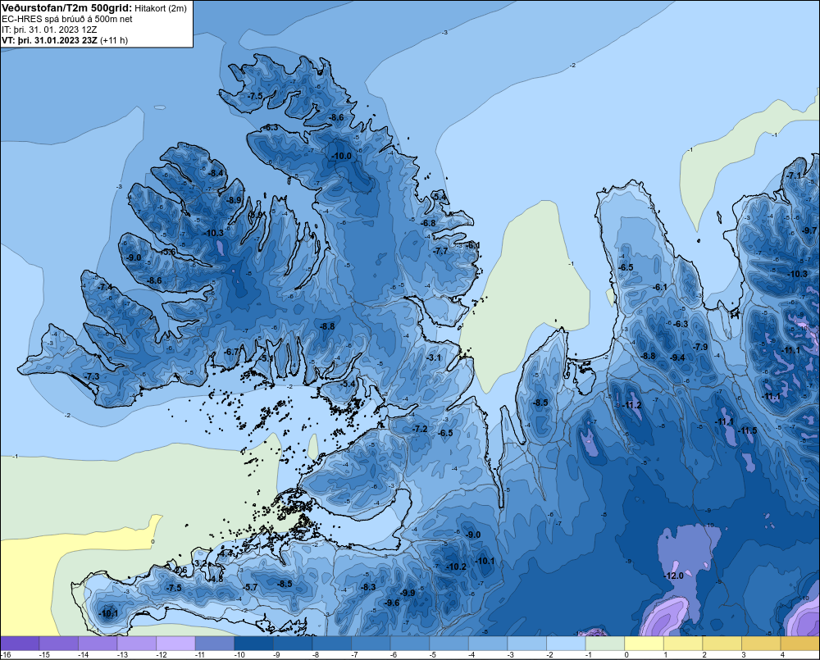
Task: Click the '-8.4' temperature label
Action: point(216,173)
